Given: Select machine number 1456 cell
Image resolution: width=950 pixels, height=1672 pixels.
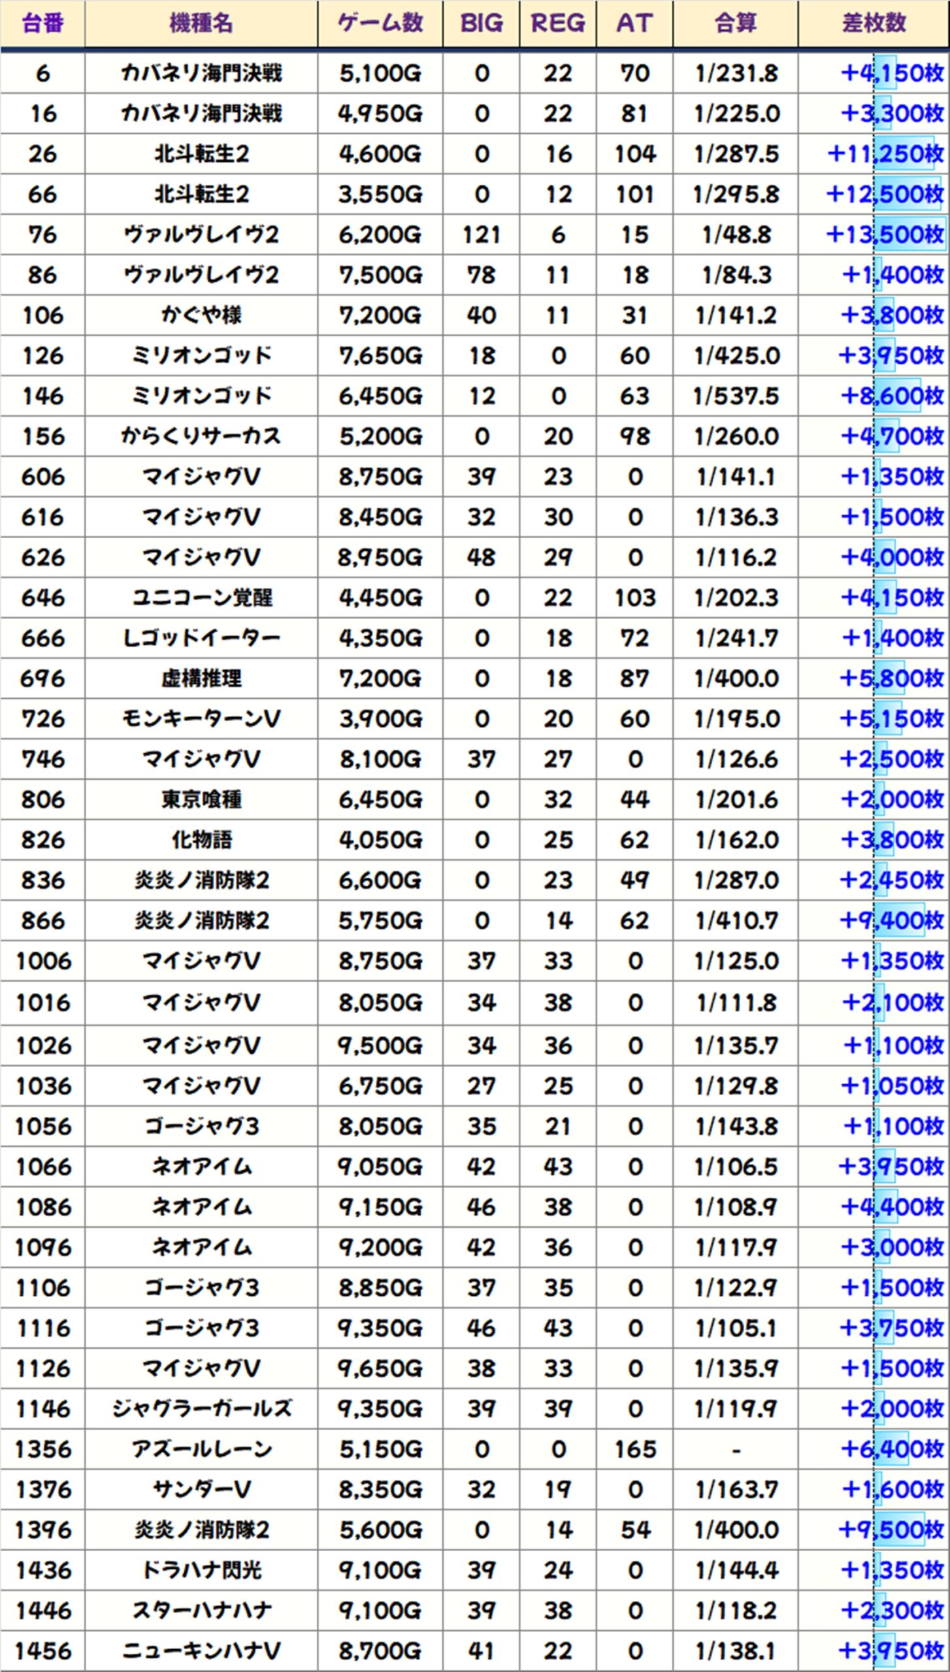Looking at the screenshot, I should pos(42,1650).
